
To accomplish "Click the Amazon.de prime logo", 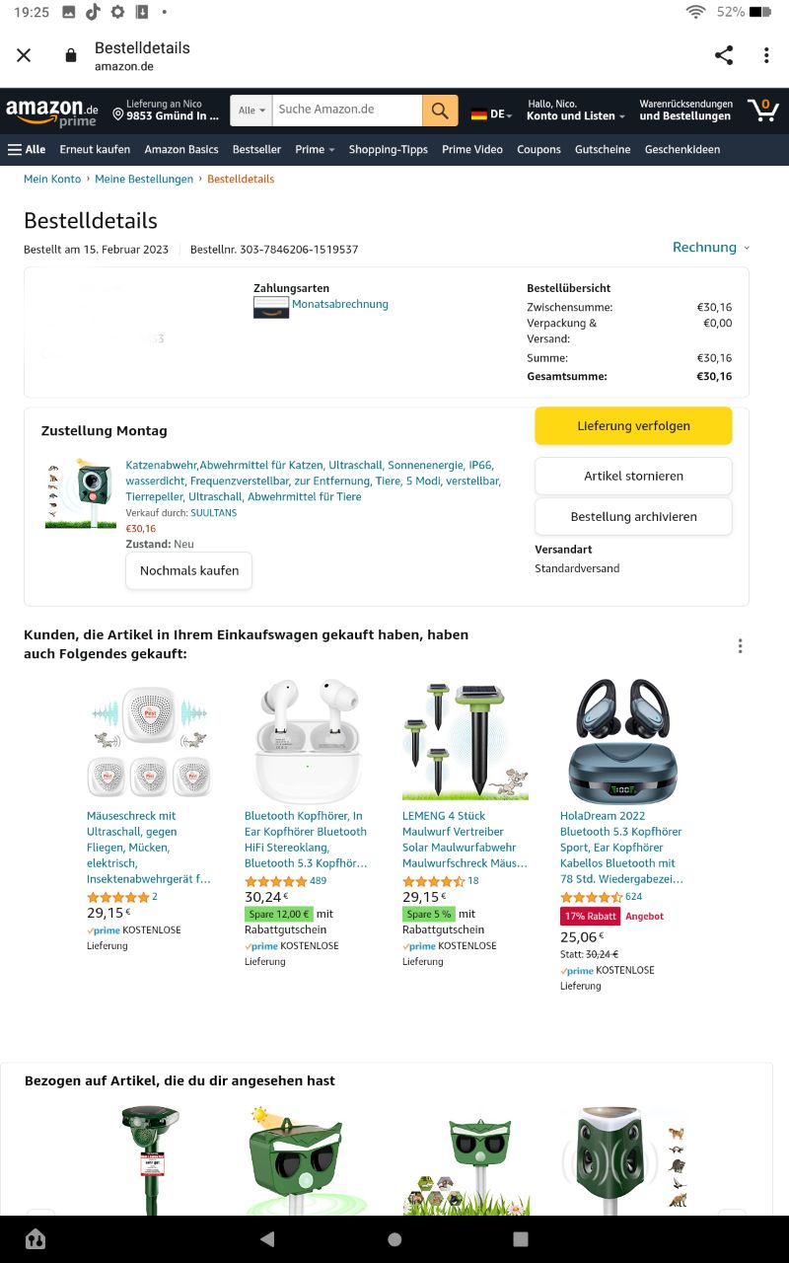I will coord(52,111).
